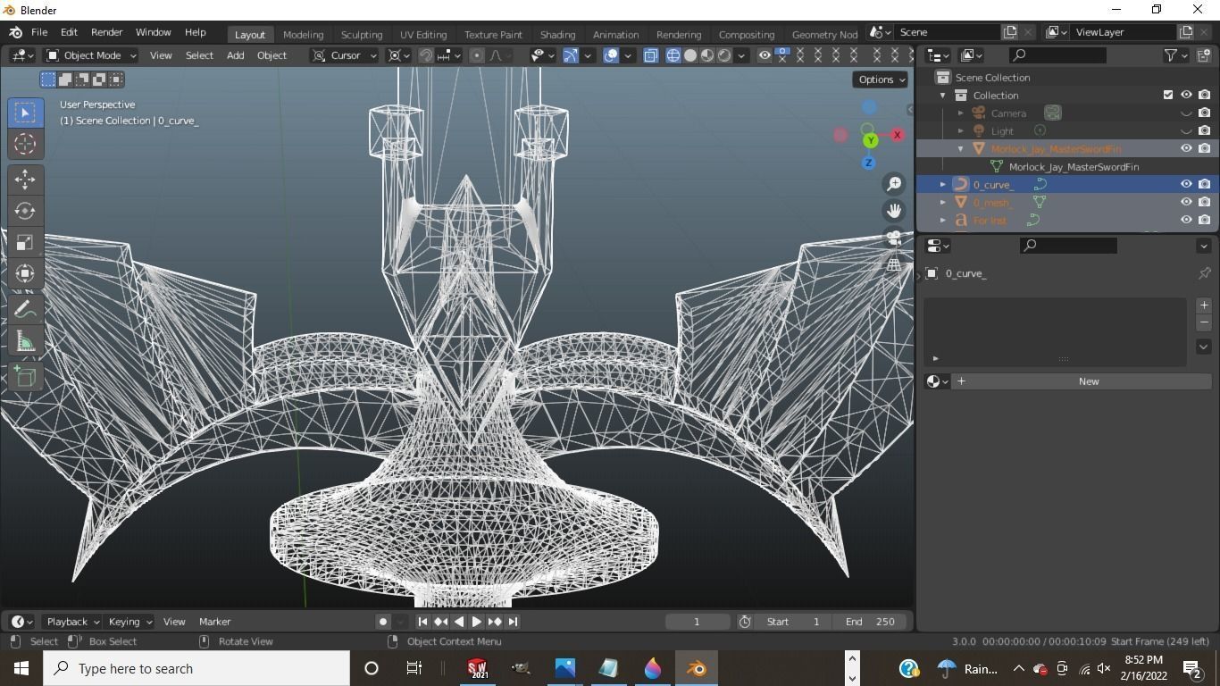Image resolution: width=1220 pixels, height=686 pixels.
Task: Open the Object Mode dropdown
Action: pyautogui.click(x=91, y=55)
